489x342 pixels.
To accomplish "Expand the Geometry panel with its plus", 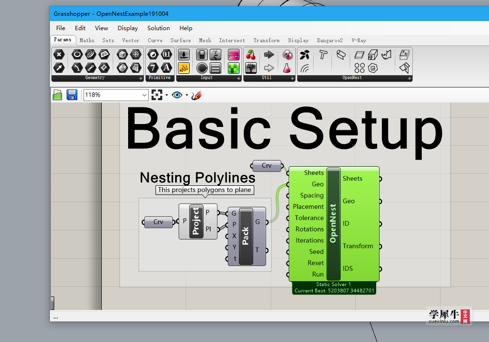I will point(141,79).
